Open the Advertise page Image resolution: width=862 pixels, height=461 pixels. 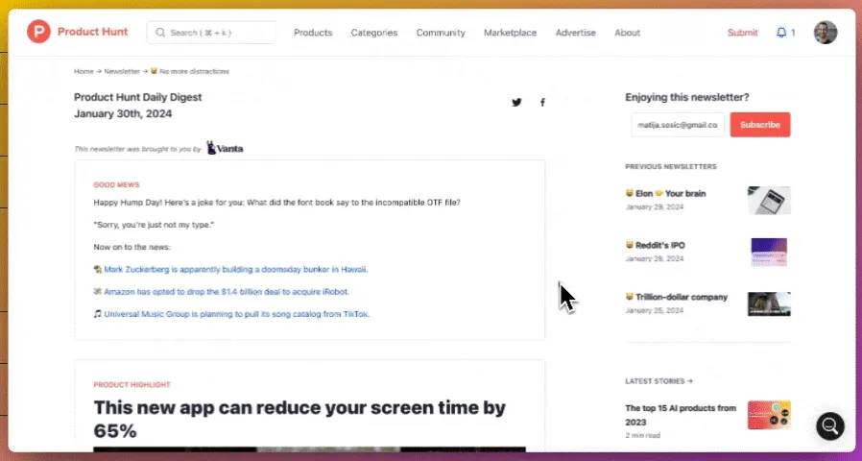click(576, 33)
